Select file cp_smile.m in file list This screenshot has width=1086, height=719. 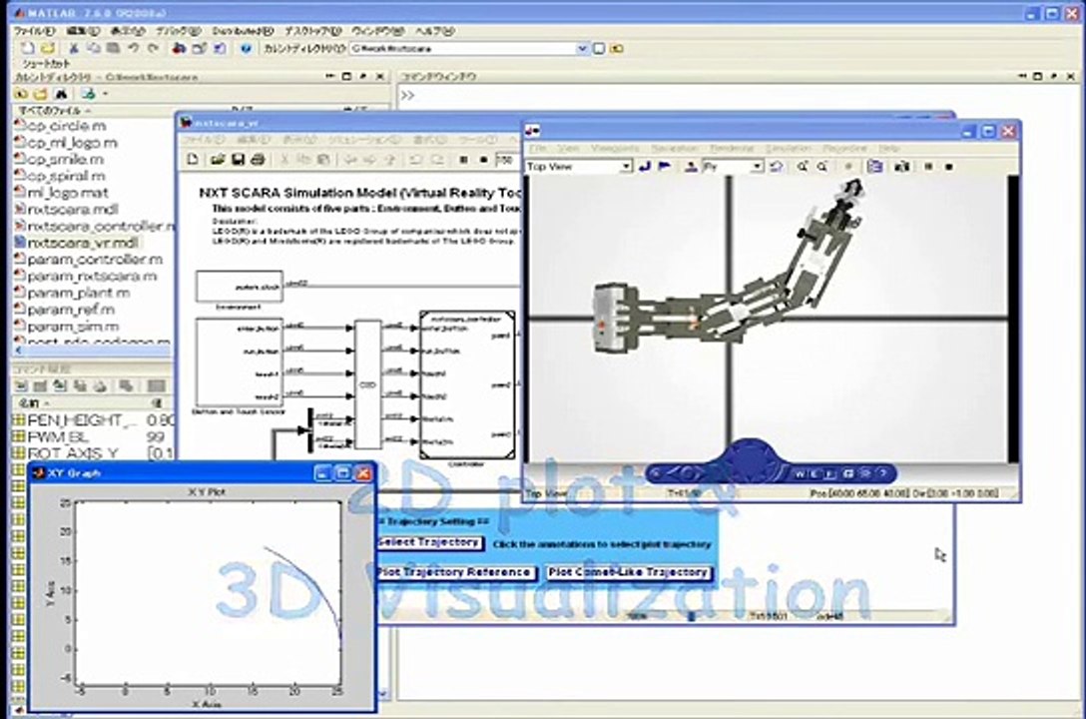60,160
